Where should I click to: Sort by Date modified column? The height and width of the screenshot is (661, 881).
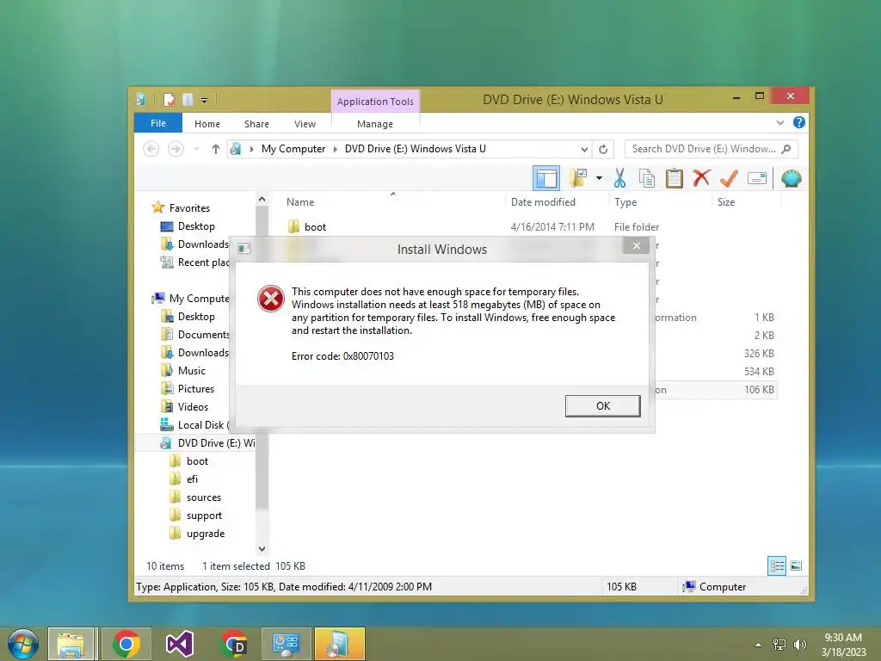tap(543, 202)
